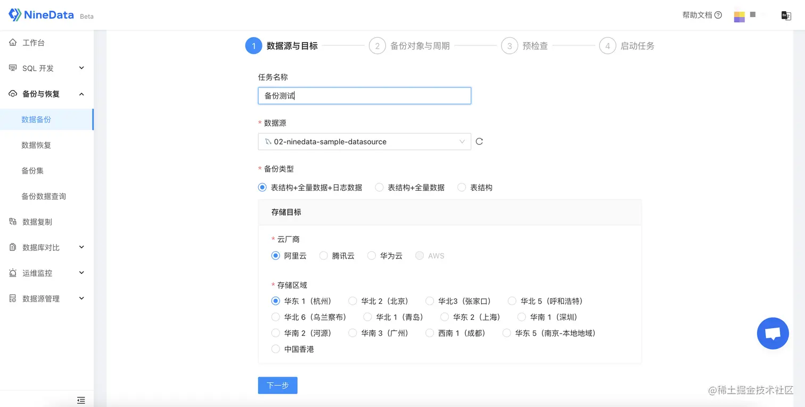Click the step 3 circle
Viewport: 805px width, 407px height.
pos(509,46)
